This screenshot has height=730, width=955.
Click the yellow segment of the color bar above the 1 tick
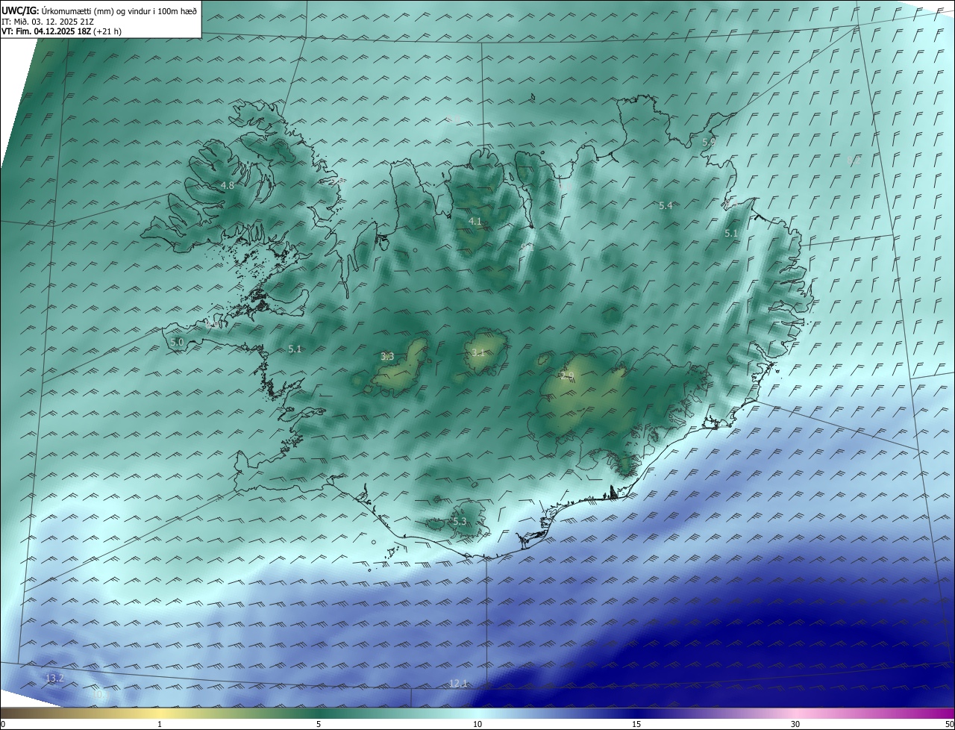(x=160, y=713)
